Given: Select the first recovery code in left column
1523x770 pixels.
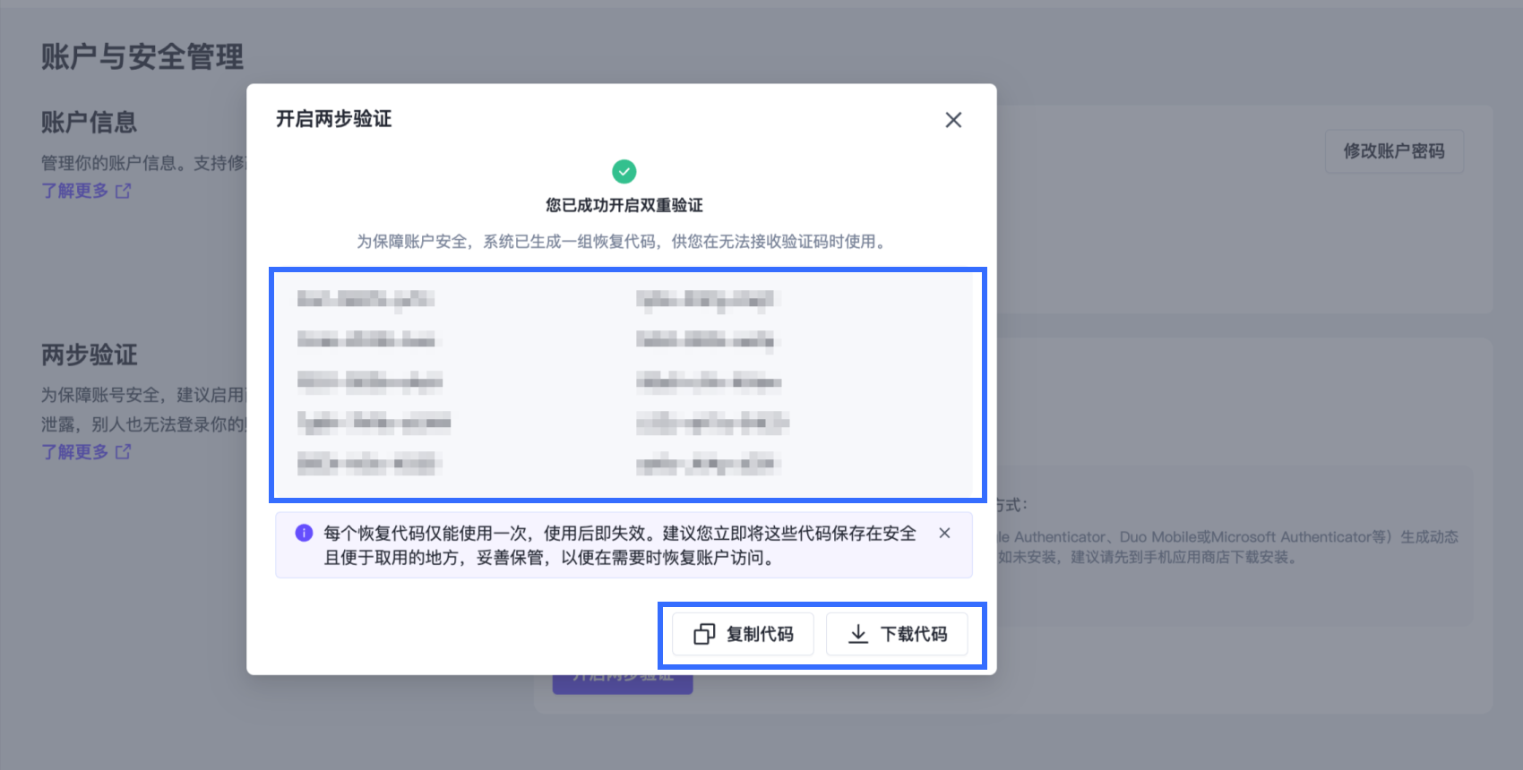Looking at the screenshot, I should click(x=366, y=299).
